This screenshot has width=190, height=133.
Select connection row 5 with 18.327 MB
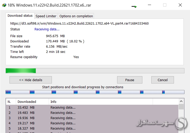(x=92, y=128)
